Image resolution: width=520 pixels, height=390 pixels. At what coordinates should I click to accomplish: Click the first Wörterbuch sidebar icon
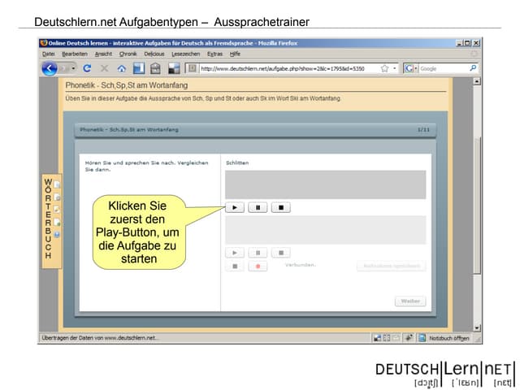[57, 184]
